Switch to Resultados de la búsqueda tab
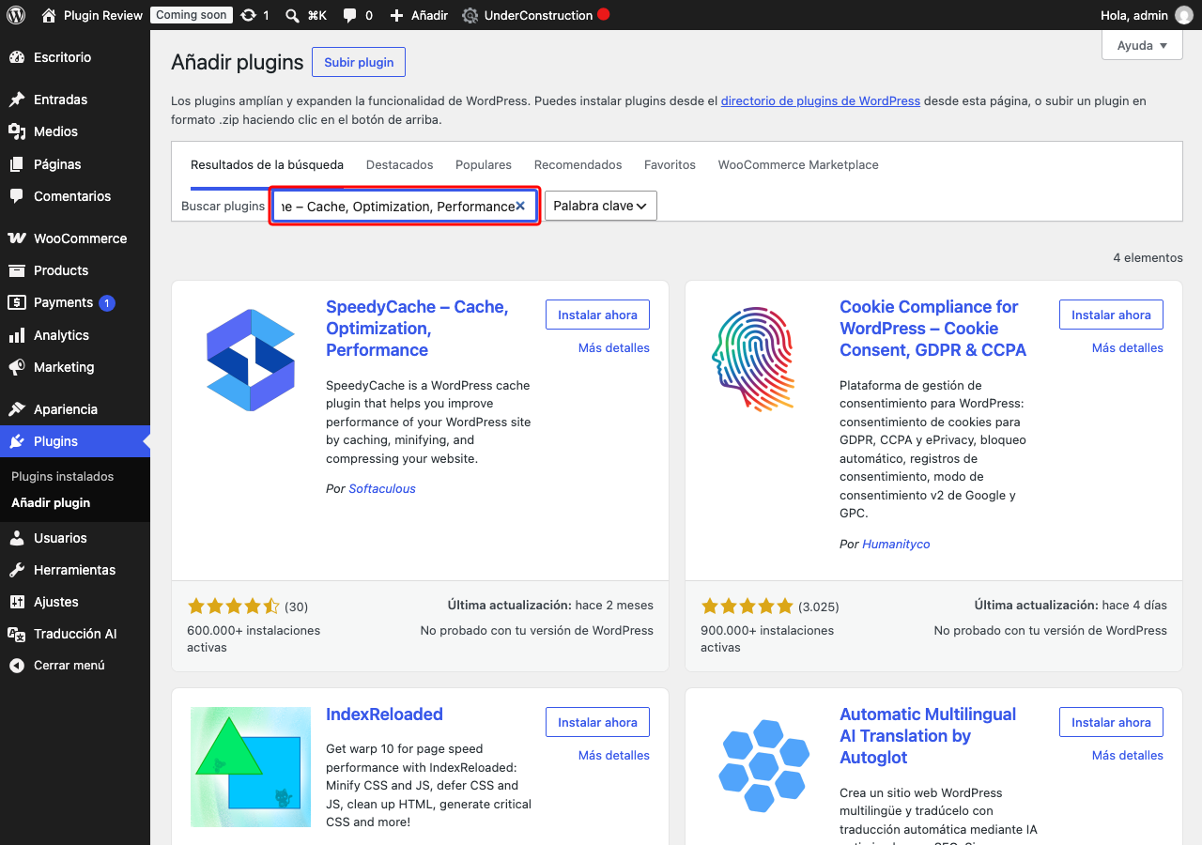Viewport: 1202px width, 845px height. 267,164
